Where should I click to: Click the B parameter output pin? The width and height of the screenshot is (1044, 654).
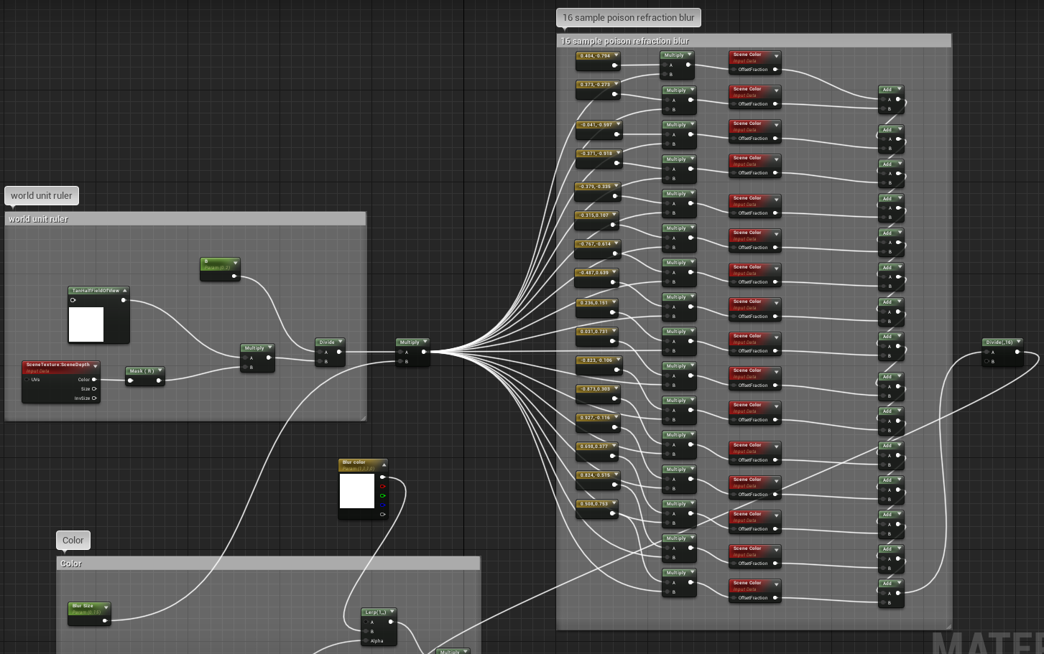coord(234,275)
